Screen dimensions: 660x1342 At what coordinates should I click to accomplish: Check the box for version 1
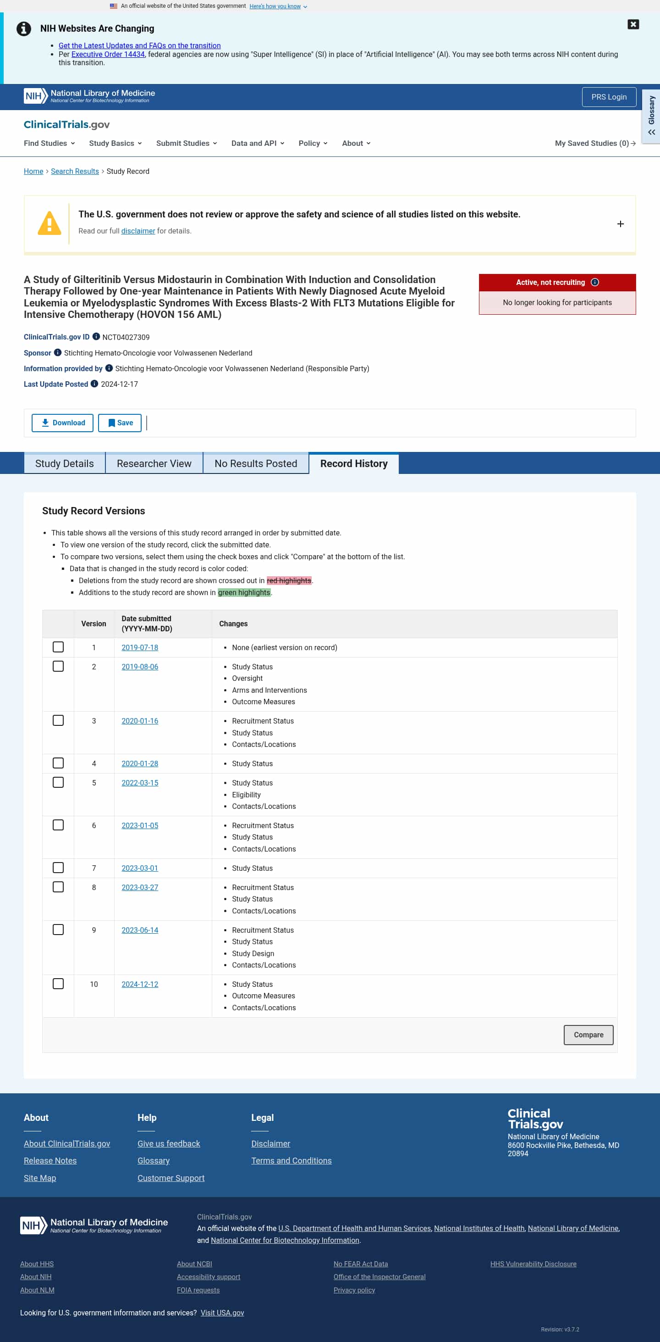coord(58,647)
